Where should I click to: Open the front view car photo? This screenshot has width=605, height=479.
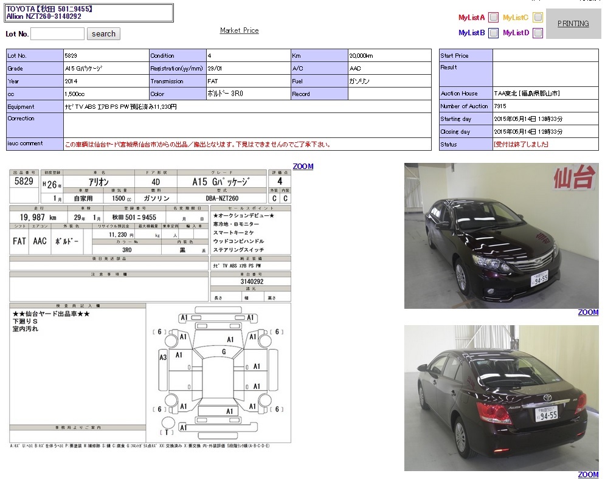point(501,235)
